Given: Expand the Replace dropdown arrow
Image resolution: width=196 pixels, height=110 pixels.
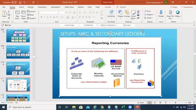Looking at the screenshot, I should coord(155,15).
